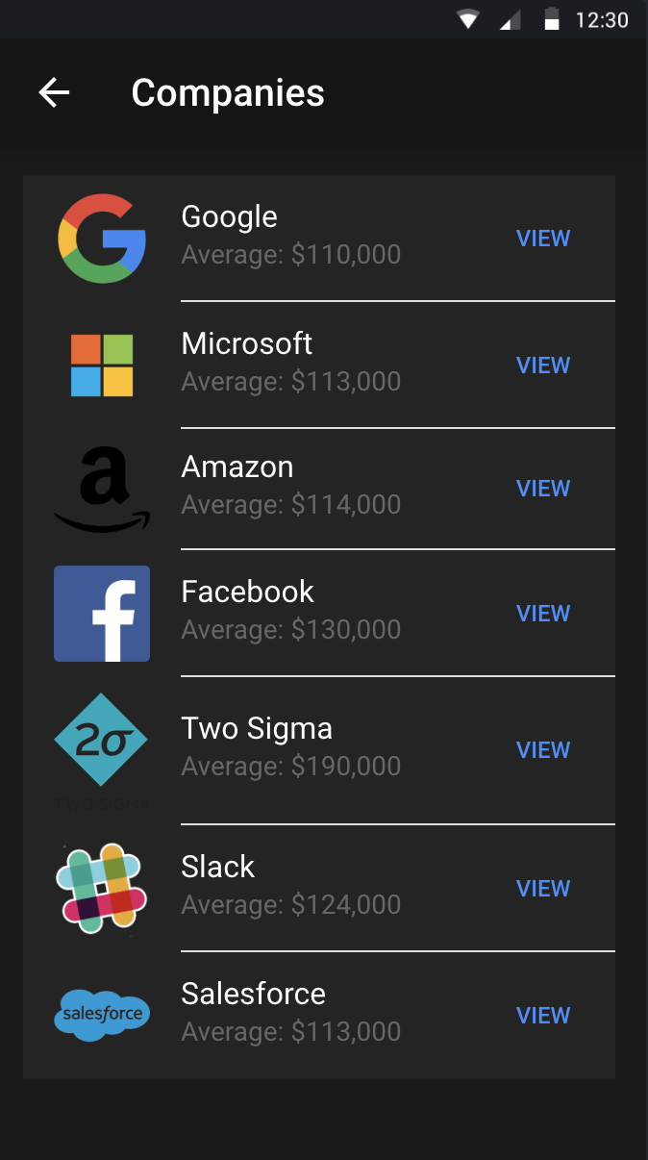View Salesforce company details
Viewport: 648px width, 1160px height.
click(x=543, y=1016)
